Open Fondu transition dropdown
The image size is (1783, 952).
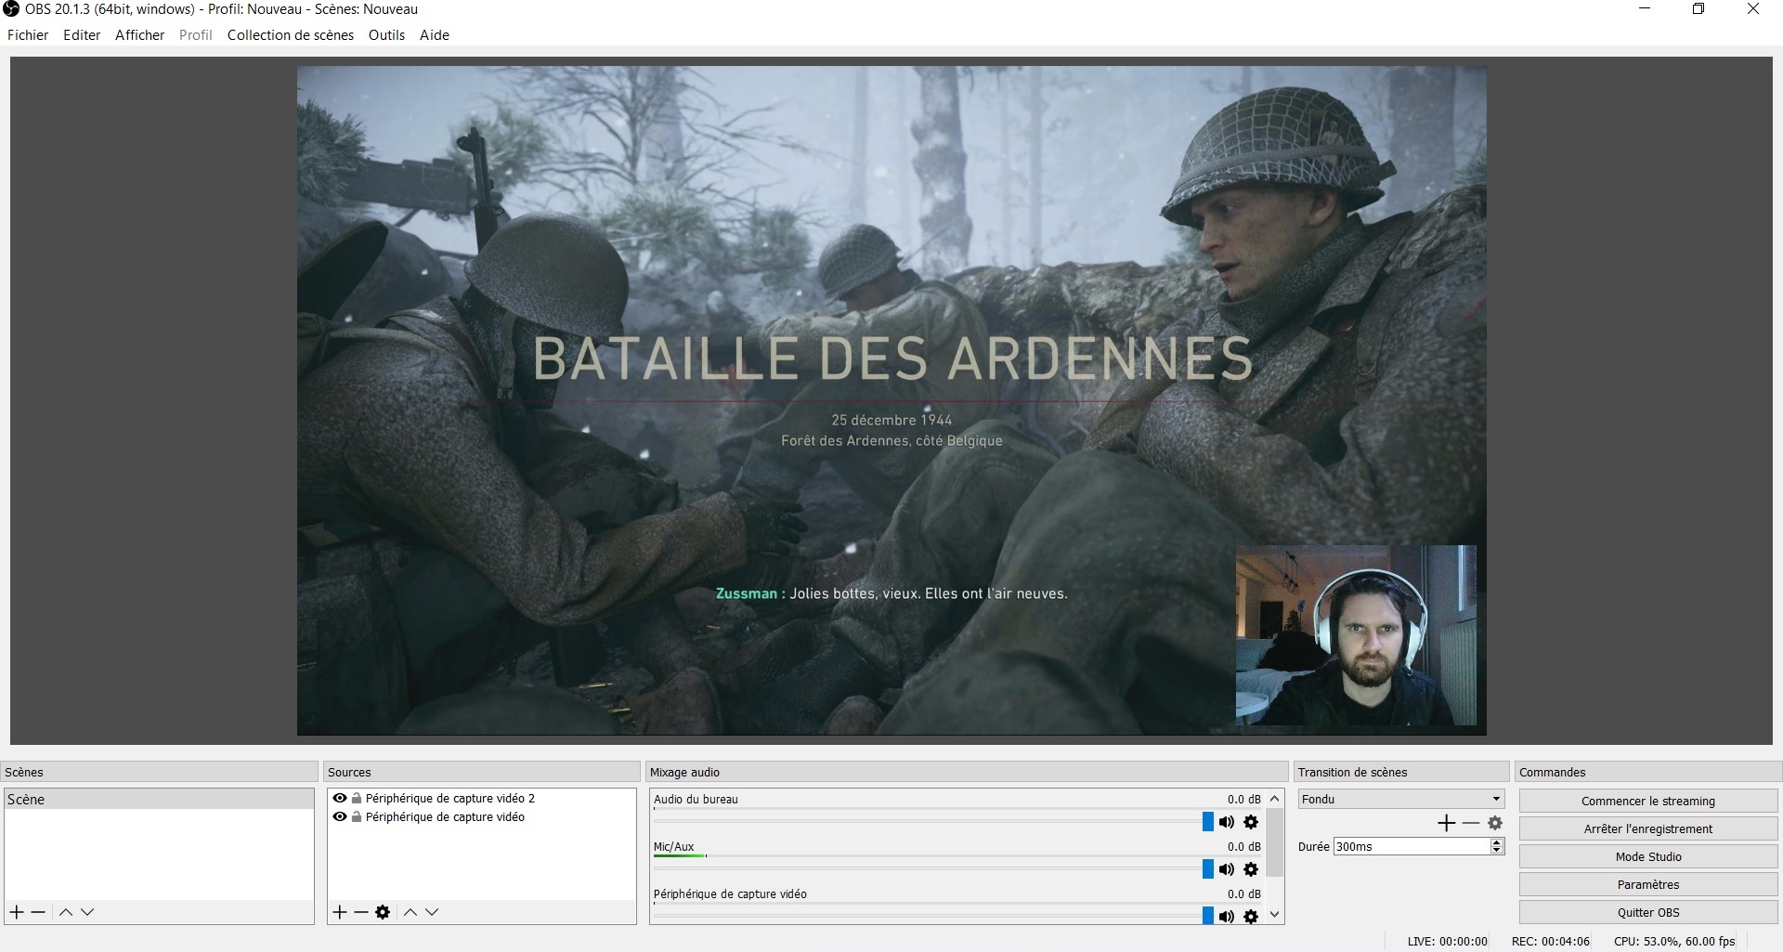(x=1400, y=799)
